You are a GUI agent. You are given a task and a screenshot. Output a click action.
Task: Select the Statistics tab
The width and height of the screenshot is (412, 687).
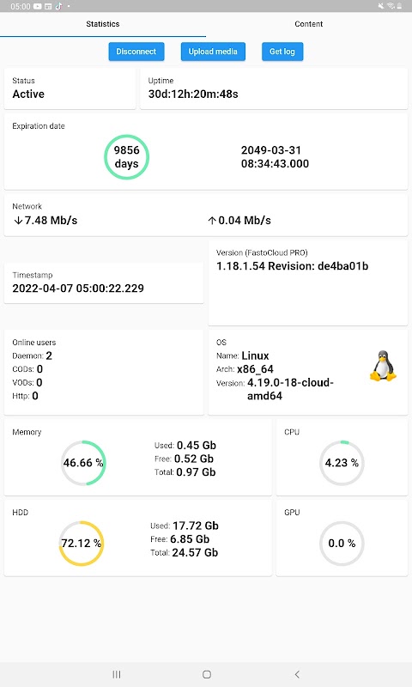point(103,24)
